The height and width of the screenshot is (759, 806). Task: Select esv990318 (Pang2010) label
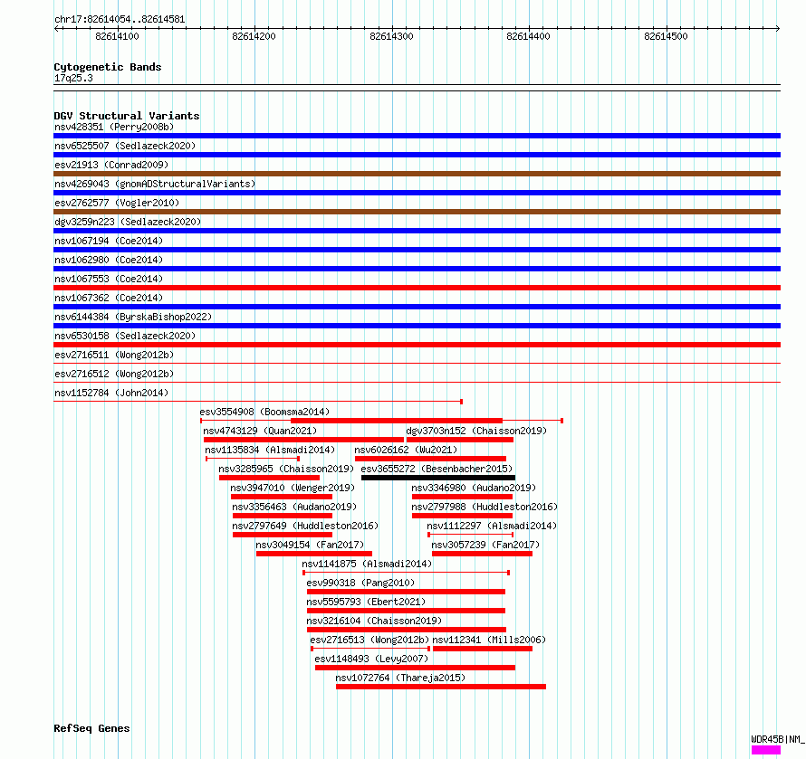click(360, 583)
